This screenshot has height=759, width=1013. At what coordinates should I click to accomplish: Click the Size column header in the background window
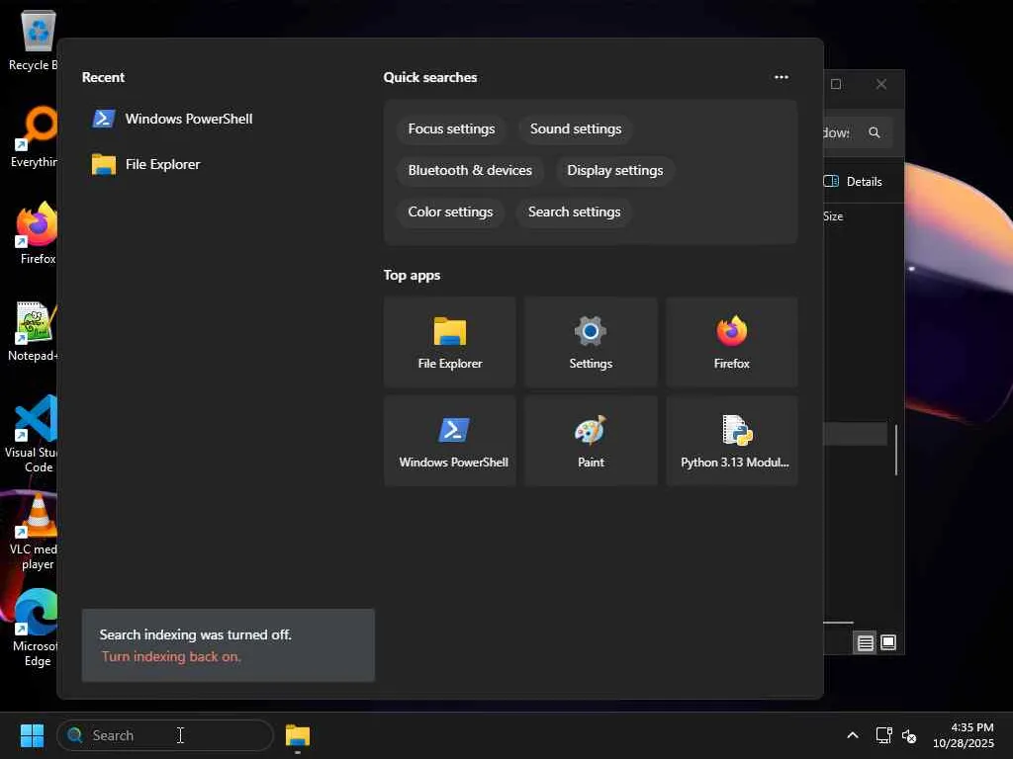click(833, 216)
